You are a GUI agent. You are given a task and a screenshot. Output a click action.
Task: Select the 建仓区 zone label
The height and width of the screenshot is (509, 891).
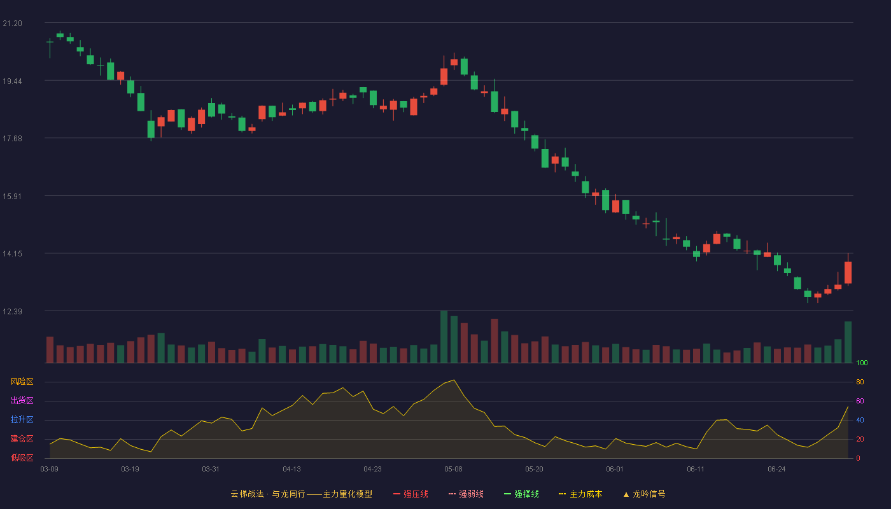tap(22, 439)
